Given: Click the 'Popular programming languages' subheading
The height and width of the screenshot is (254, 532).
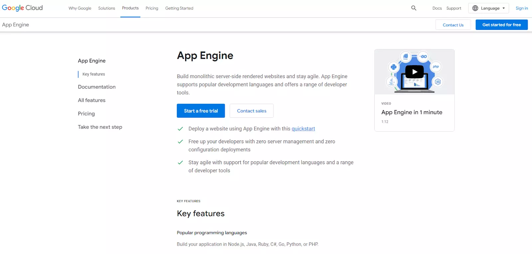Looking at the screenshot, I should pyautogui.click(x=212, y=233).
